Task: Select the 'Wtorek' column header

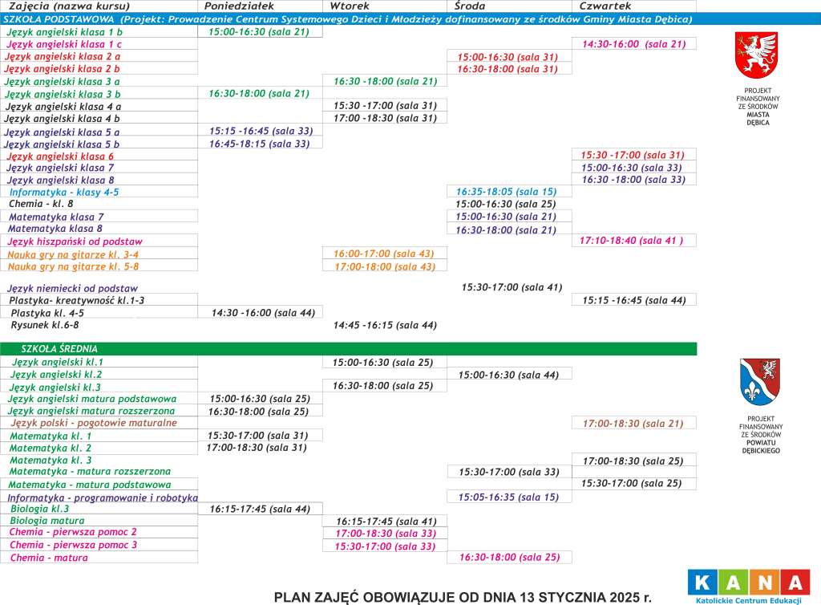Action: [350, 6]
